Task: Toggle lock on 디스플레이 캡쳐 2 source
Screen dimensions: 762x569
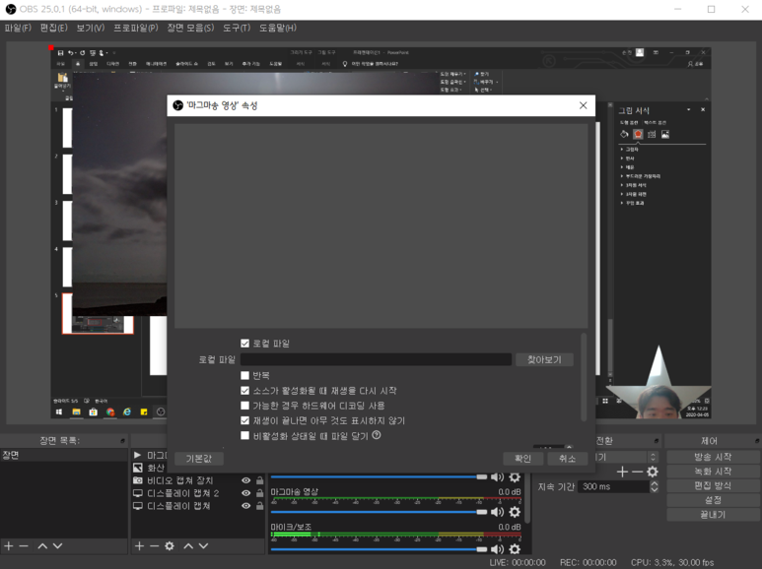Action: tap(260, 493)
